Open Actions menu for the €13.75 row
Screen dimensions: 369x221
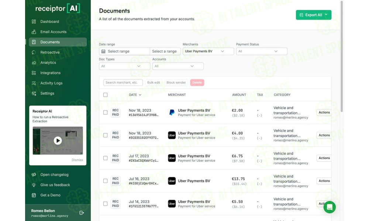(x=324, y=181)
